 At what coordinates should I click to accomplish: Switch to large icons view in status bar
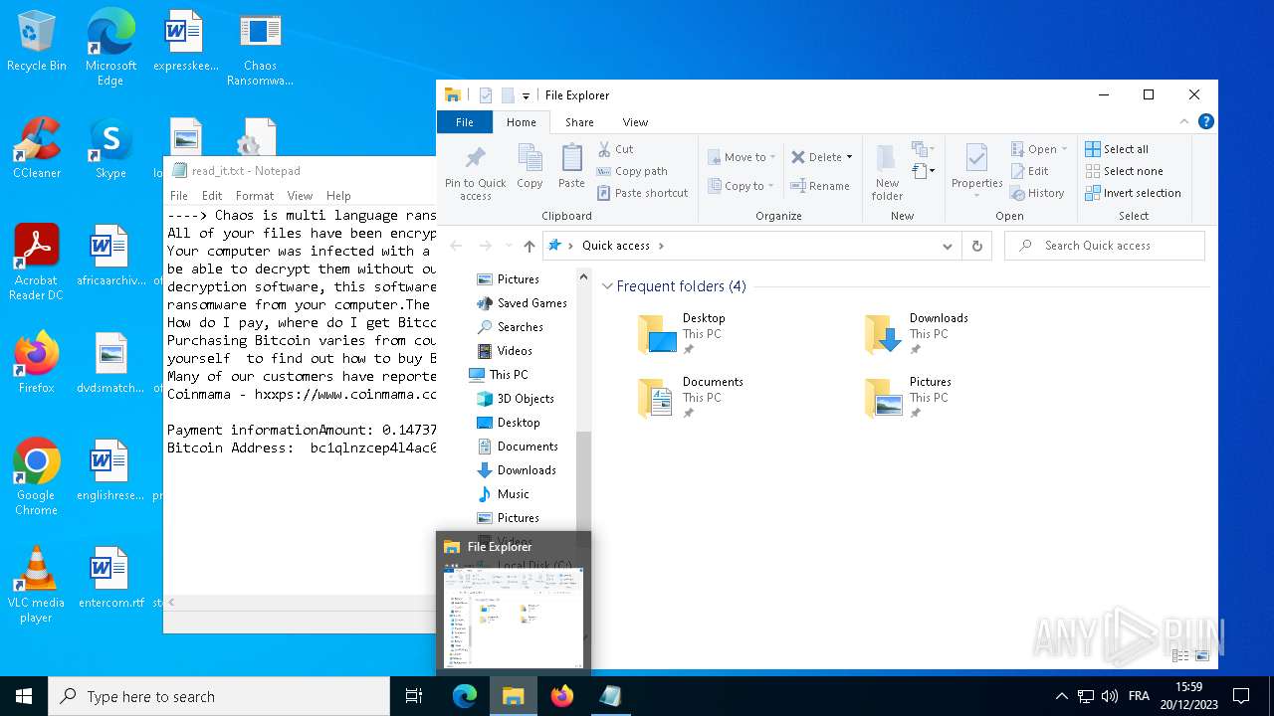pos(1201,655)
